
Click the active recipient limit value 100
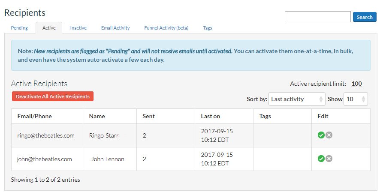356,84
